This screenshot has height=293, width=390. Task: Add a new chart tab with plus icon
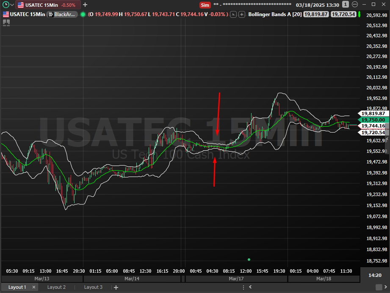click(85, 5)
